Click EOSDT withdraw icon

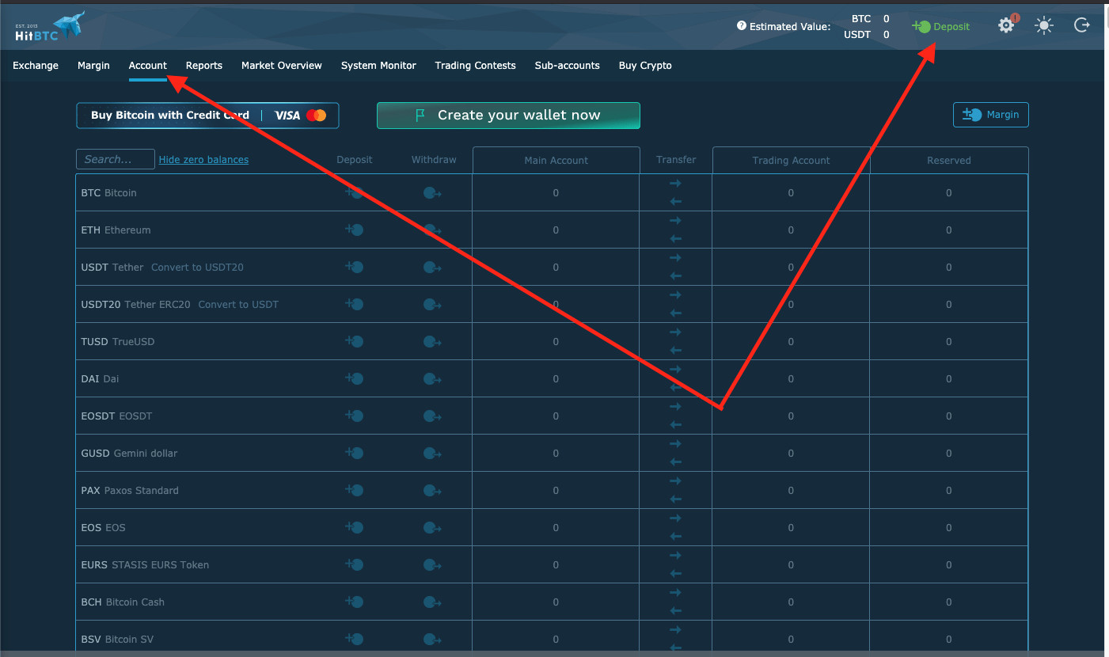(x=432, y=416)
